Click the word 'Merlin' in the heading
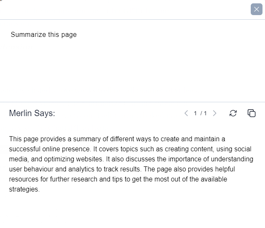Screen dimensions: 265x228 point(20,113)
